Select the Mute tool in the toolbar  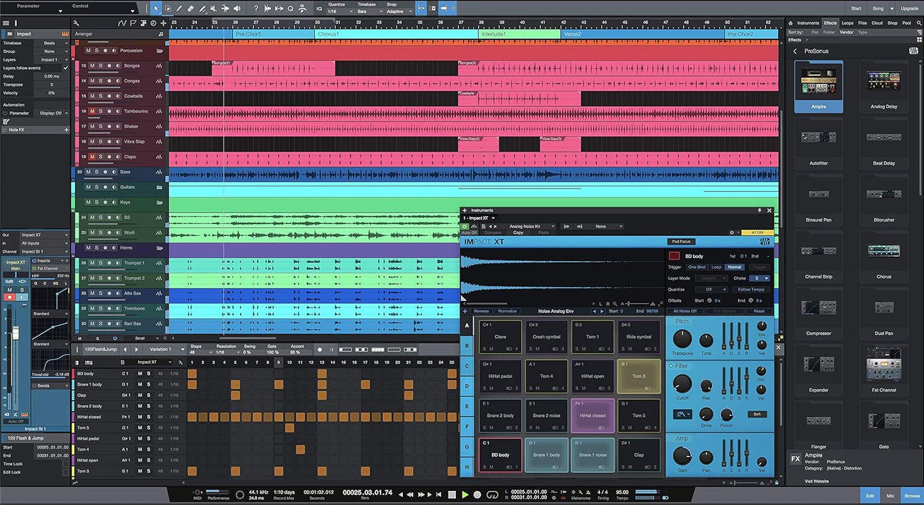point(213,8)
